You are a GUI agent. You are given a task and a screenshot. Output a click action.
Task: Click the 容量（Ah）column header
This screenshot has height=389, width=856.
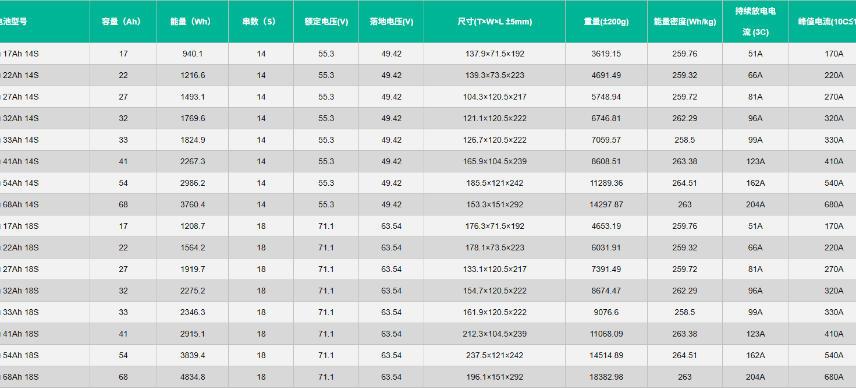[x=123, y=22]
